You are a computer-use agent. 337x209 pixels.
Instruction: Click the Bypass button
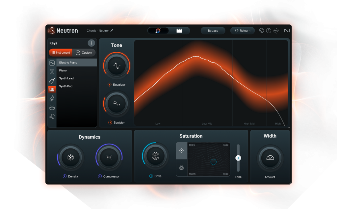213,31
